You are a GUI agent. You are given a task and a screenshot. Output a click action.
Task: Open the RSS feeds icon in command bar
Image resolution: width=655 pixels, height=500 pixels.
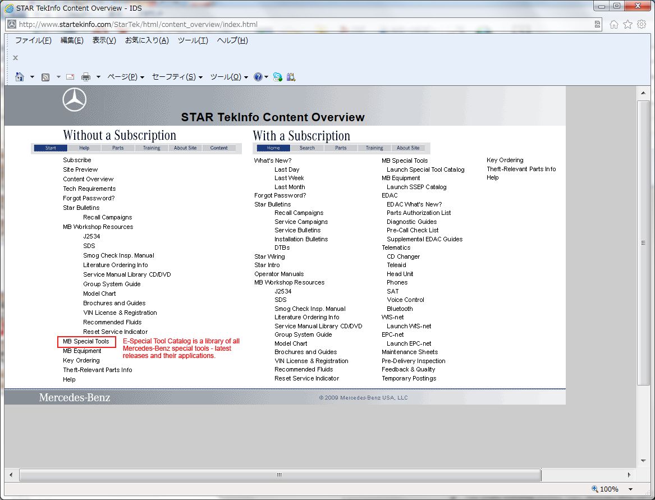[x=45, y=77]
